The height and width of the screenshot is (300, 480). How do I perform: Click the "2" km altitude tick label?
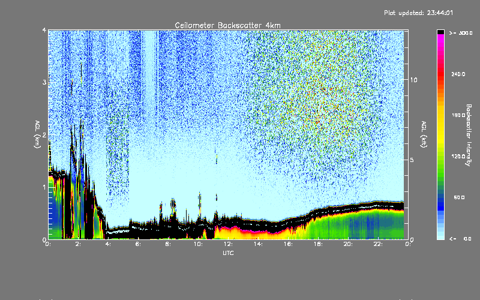44,135
